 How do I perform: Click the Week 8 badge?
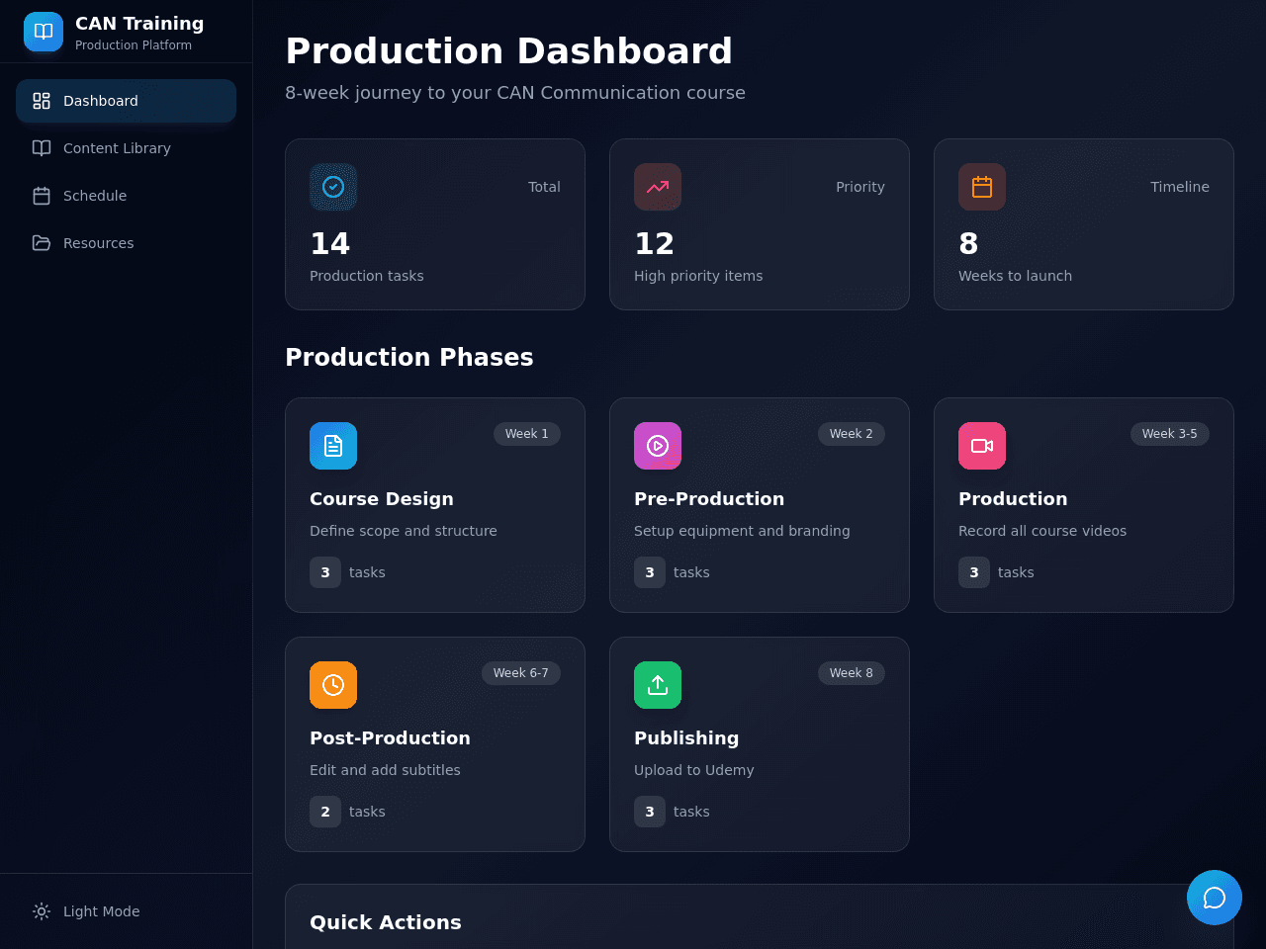tap(852, 673)
